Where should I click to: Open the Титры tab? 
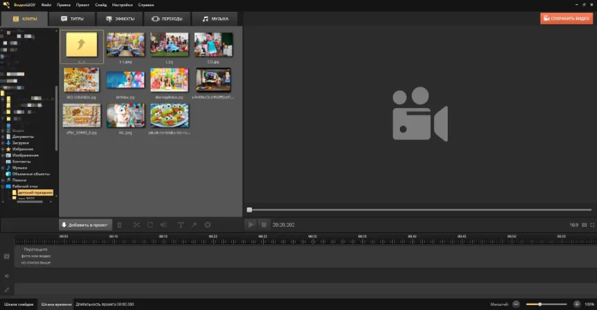72,19
